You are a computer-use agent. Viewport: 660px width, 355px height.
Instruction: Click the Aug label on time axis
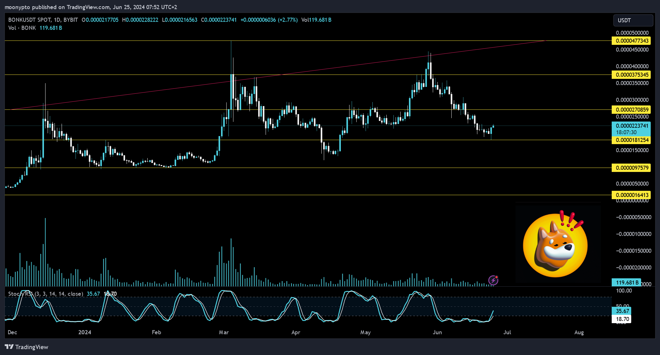pyautogui.click(x=579, y=332)
